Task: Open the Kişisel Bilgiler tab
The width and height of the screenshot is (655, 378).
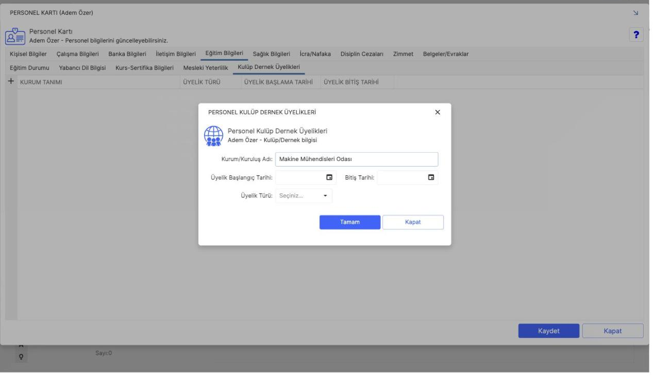Action: click(29, 54)
